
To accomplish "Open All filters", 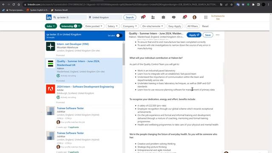I will coord(193,26).
